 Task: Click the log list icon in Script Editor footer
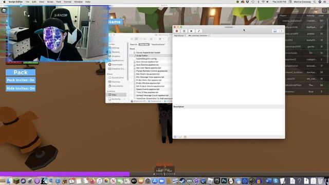pos(185,137)
